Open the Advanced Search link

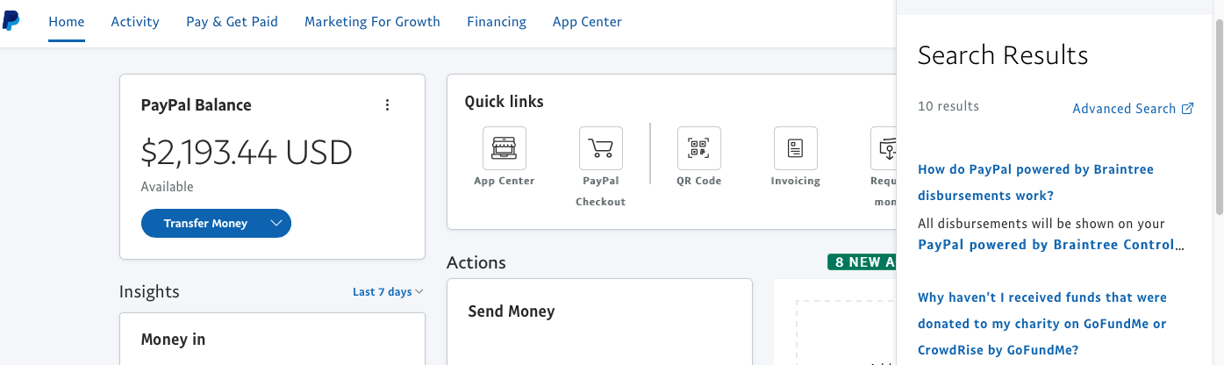tap(1124, 109)
